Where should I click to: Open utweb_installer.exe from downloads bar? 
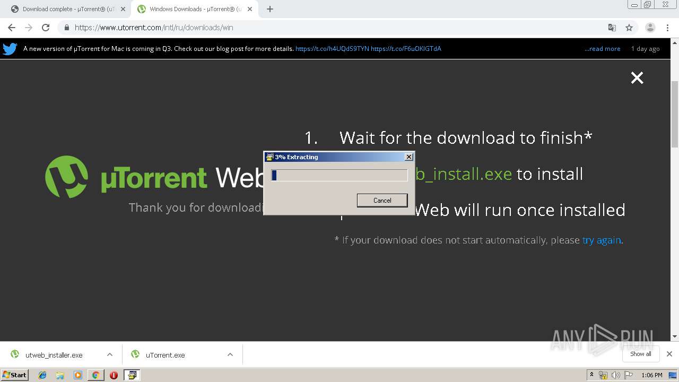(54, 355)
